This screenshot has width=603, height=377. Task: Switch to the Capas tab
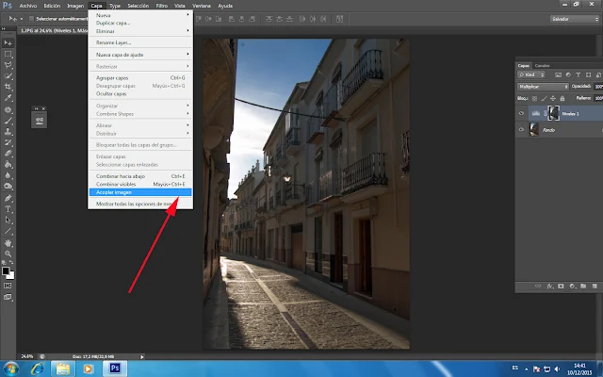[524, 65]
